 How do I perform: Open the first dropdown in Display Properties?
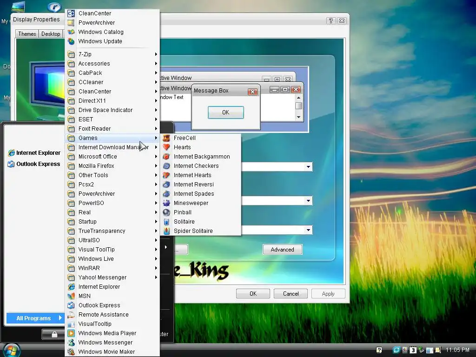(x=308, y=167)
